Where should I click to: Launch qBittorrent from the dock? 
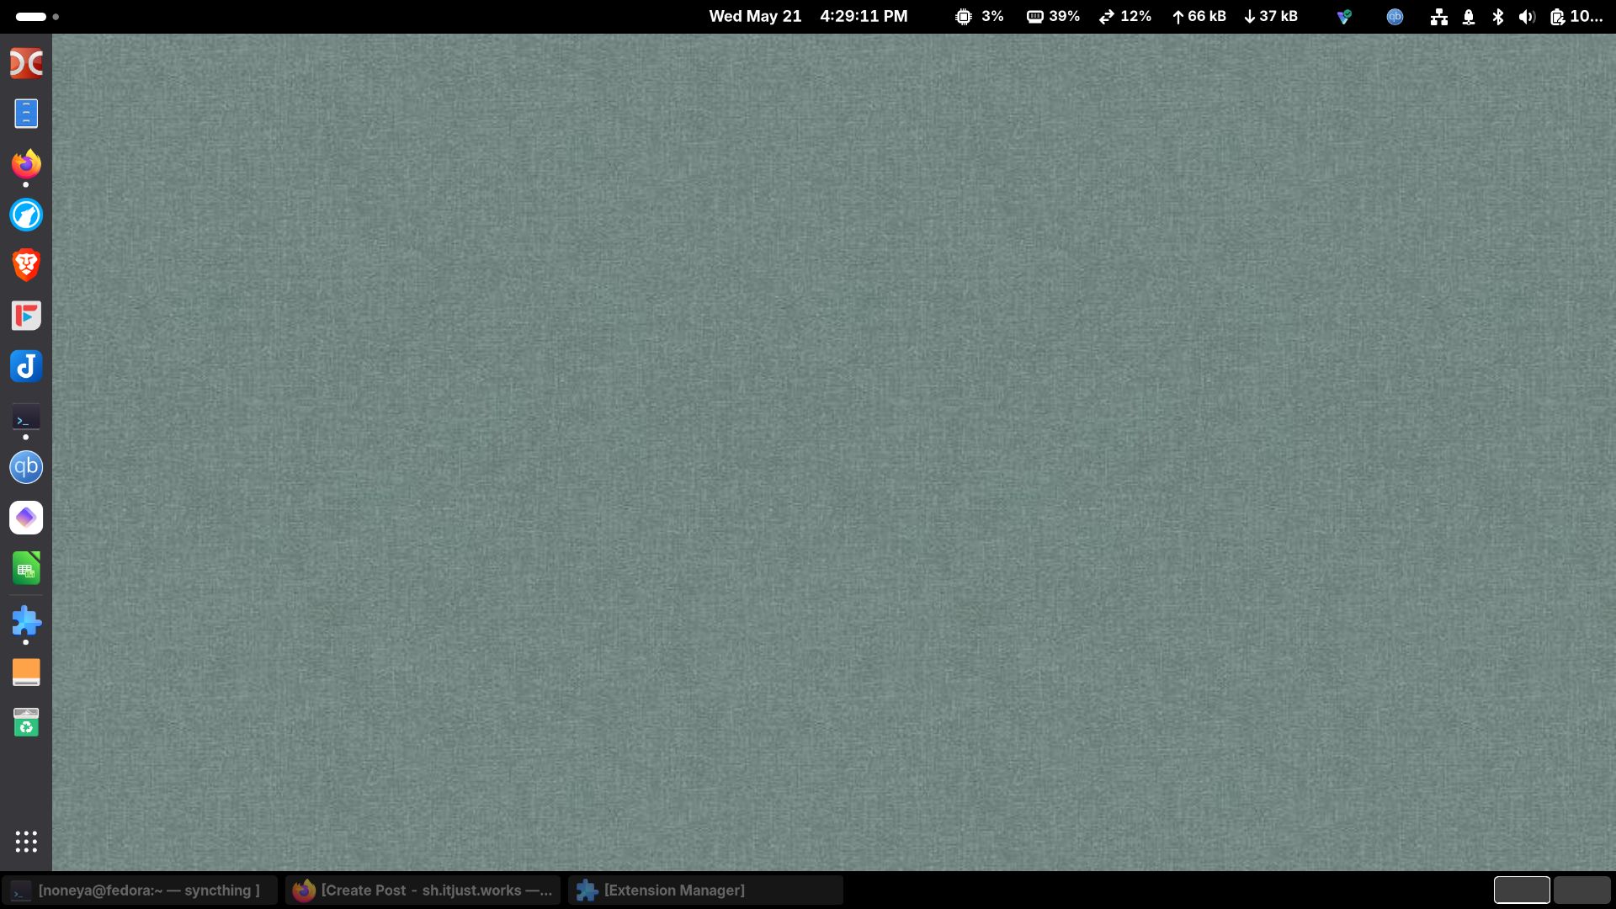[26, 467]
